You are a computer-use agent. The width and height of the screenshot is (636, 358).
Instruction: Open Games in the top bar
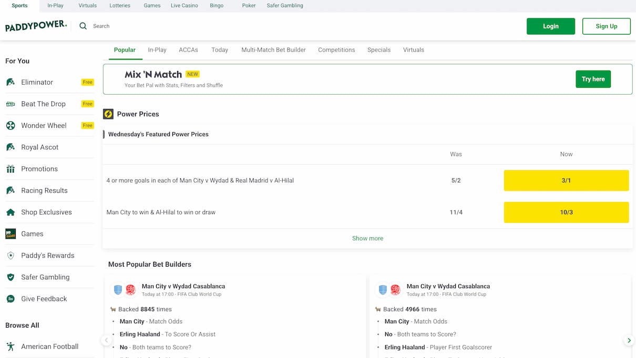click(x=152, y=6)
